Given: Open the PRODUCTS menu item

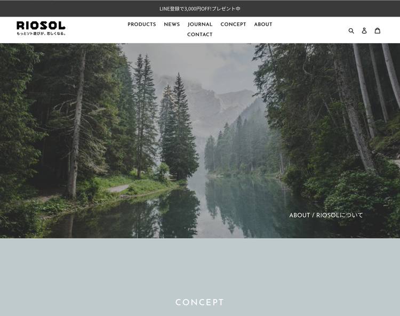Looking at the screenshot, I should click(x=142, y=24).
